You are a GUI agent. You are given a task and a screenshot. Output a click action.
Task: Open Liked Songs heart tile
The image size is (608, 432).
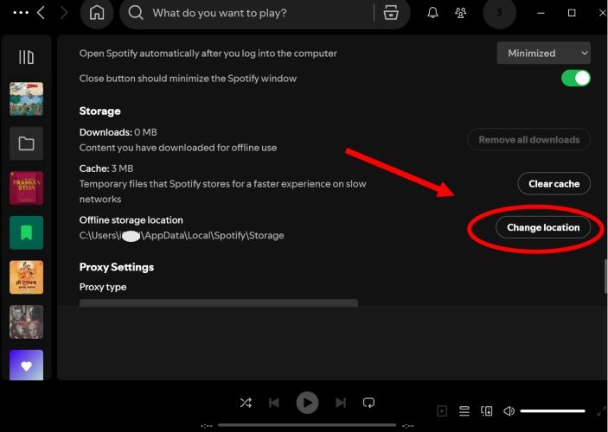click(26, 365)
